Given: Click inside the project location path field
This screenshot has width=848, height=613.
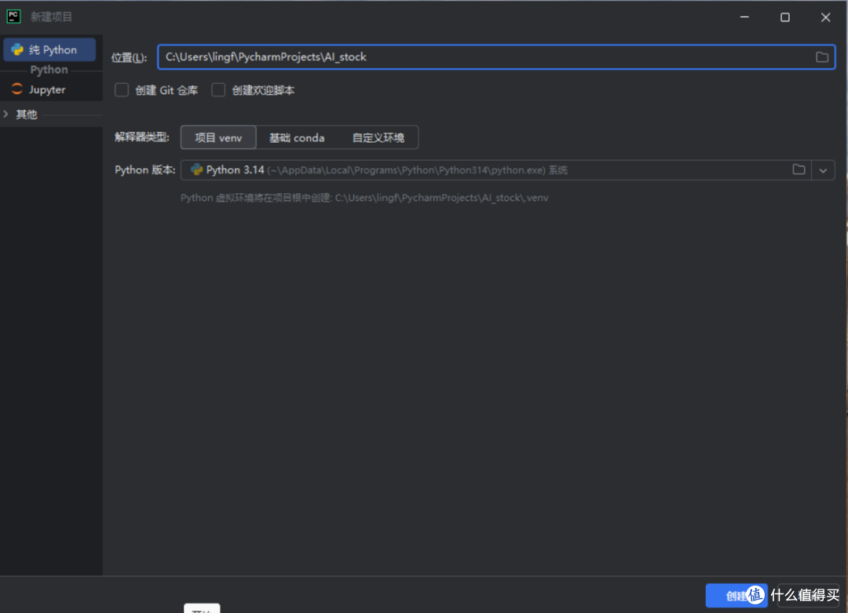Looking at the screenshot, I should click(x=471, y=57).
